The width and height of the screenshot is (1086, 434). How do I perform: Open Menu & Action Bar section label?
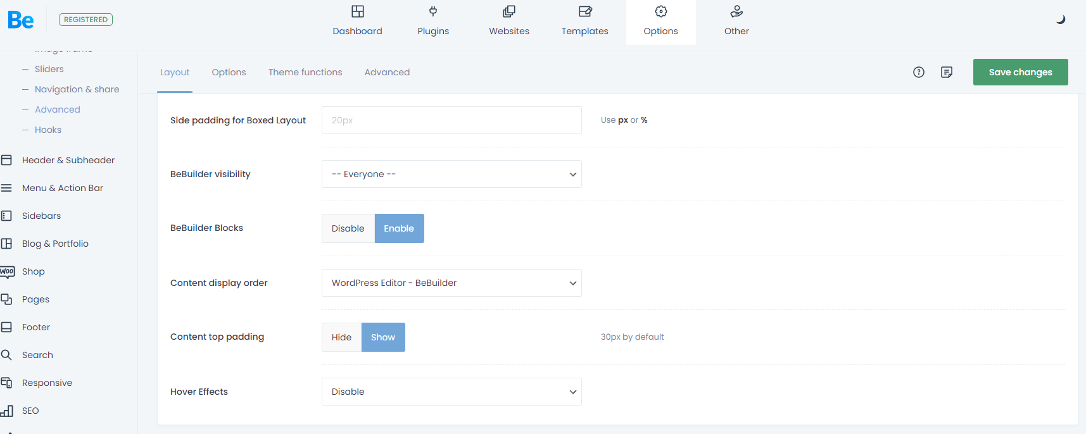63,188
